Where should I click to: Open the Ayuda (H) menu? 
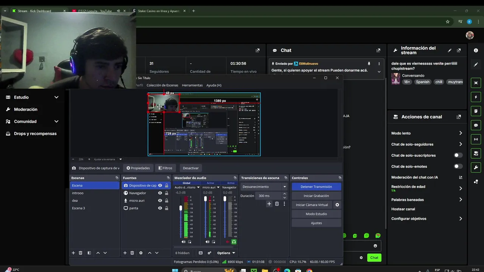coord(214,85)
